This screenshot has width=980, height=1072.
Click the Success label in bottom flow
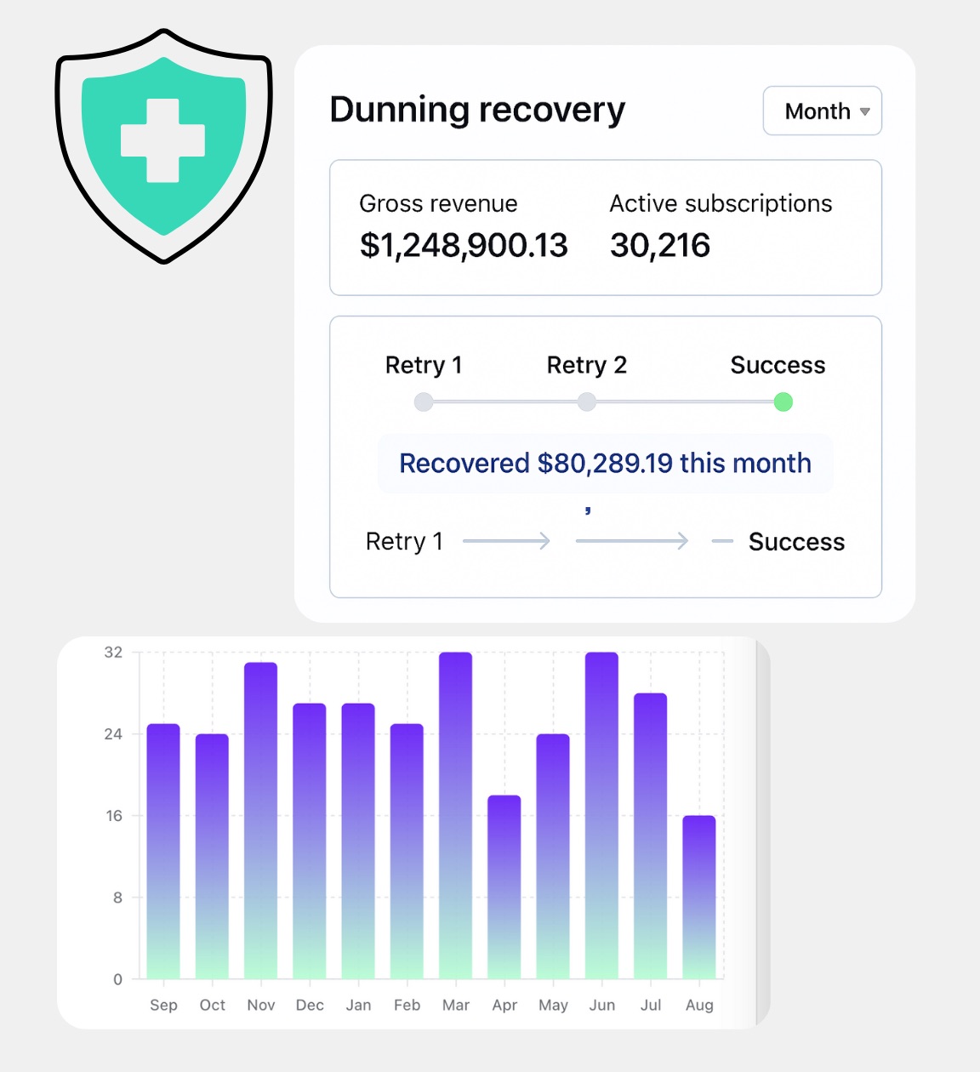click(796, 542)
